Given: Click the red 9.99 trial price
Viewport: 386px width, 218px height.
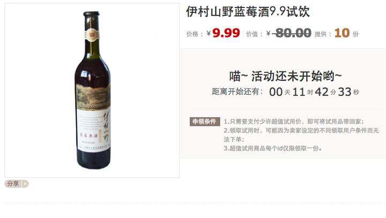Looking at the screenshot, I should [x=226, y=33].
